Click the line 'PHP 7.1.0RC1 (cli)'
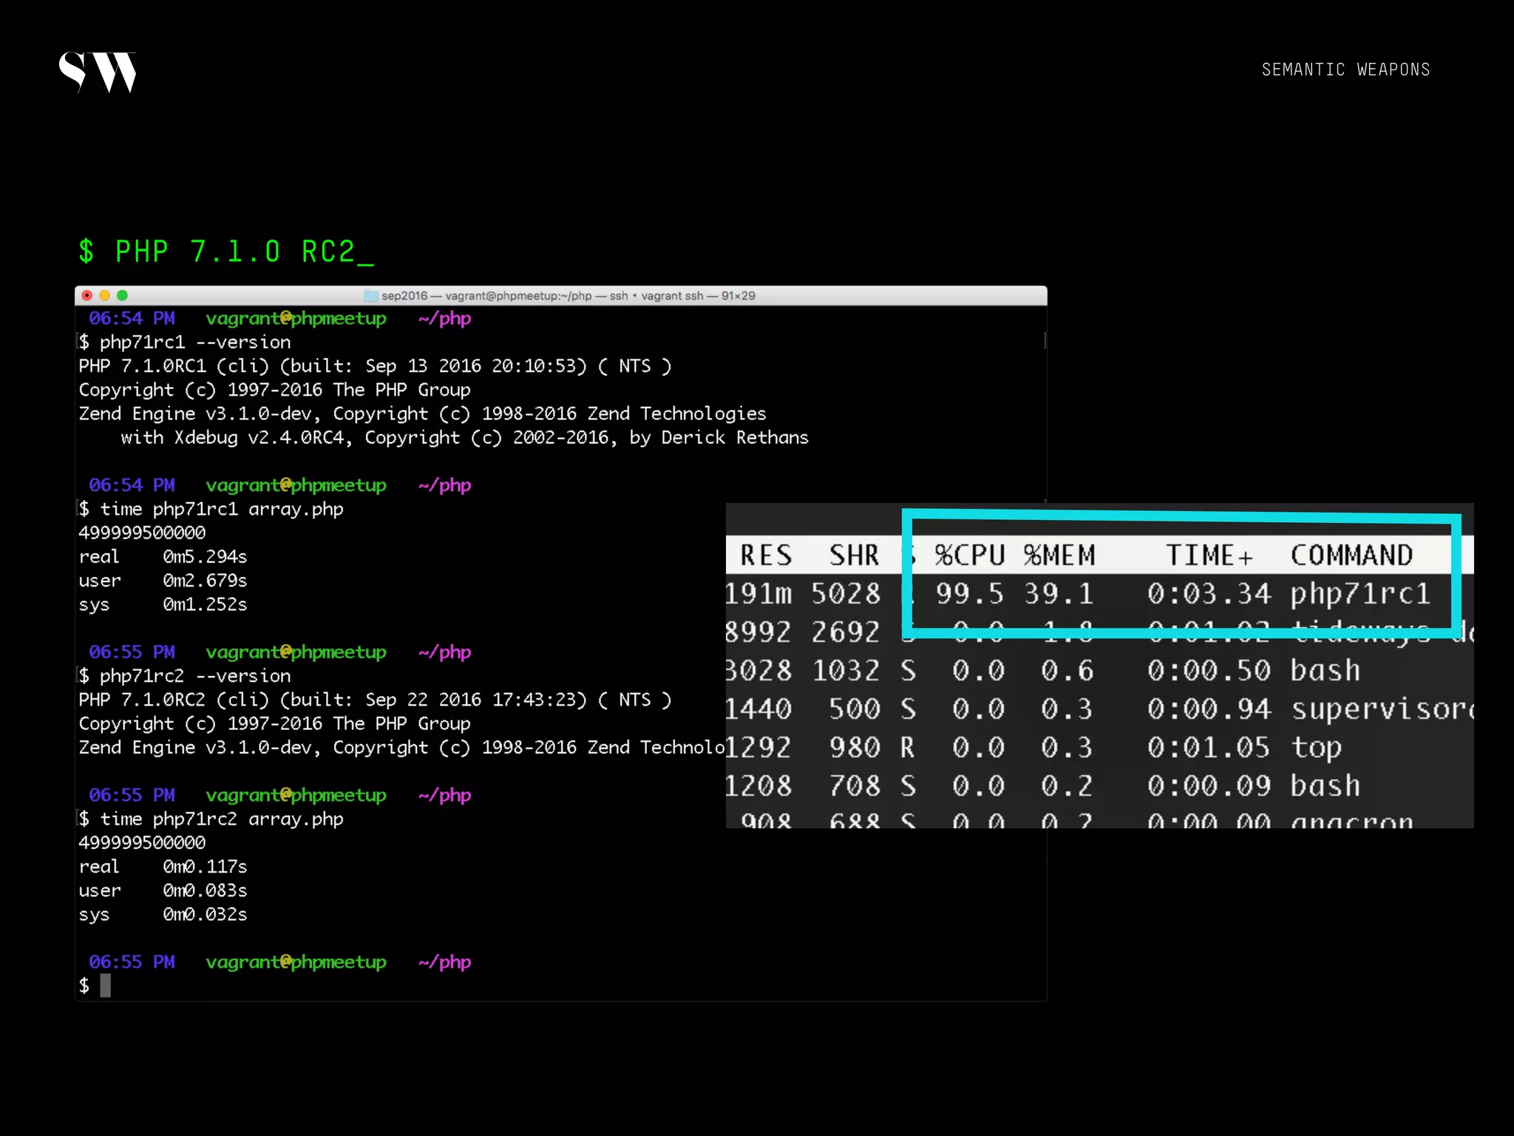Image resolution: width=1514 pixels, height=1136 pixels. pos(174,366)
